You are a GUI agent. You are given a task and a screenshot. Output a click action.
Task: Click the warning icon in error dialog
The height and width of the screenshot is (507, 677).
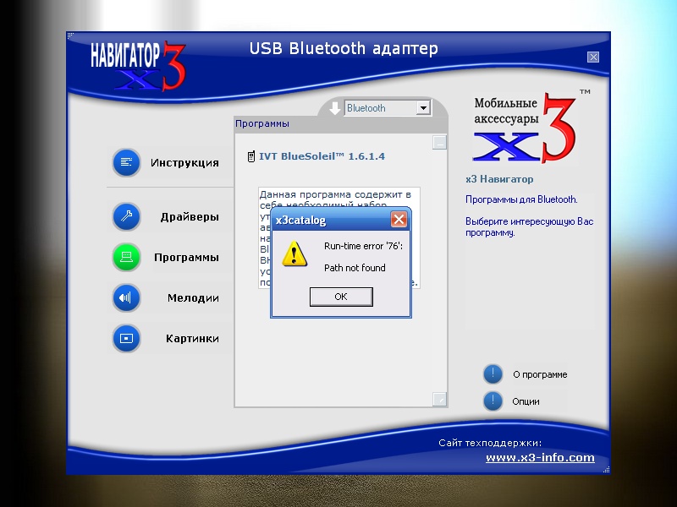point(294,254)
